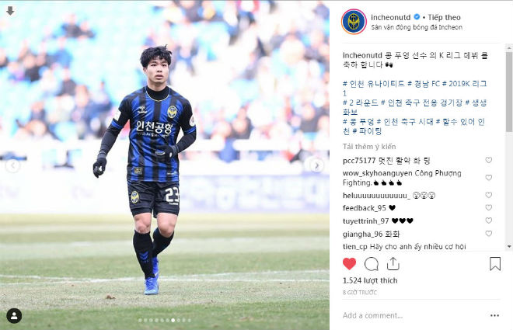This screenshot has width=513, height=330.
Task: Go to next photo with right chevron
Action: (x=316, y=166)
